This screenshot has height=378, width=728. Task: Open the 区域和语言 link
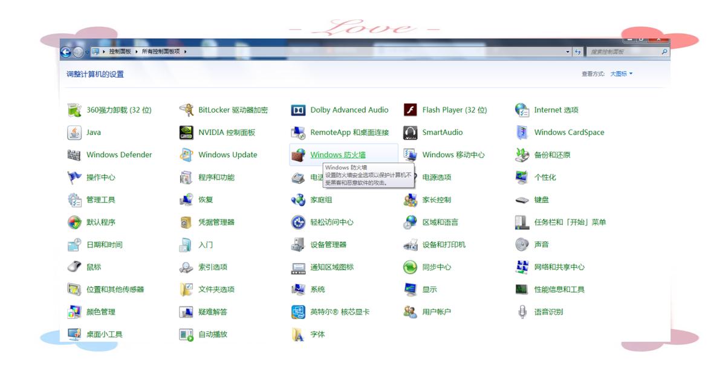click(x=440, y=222)
